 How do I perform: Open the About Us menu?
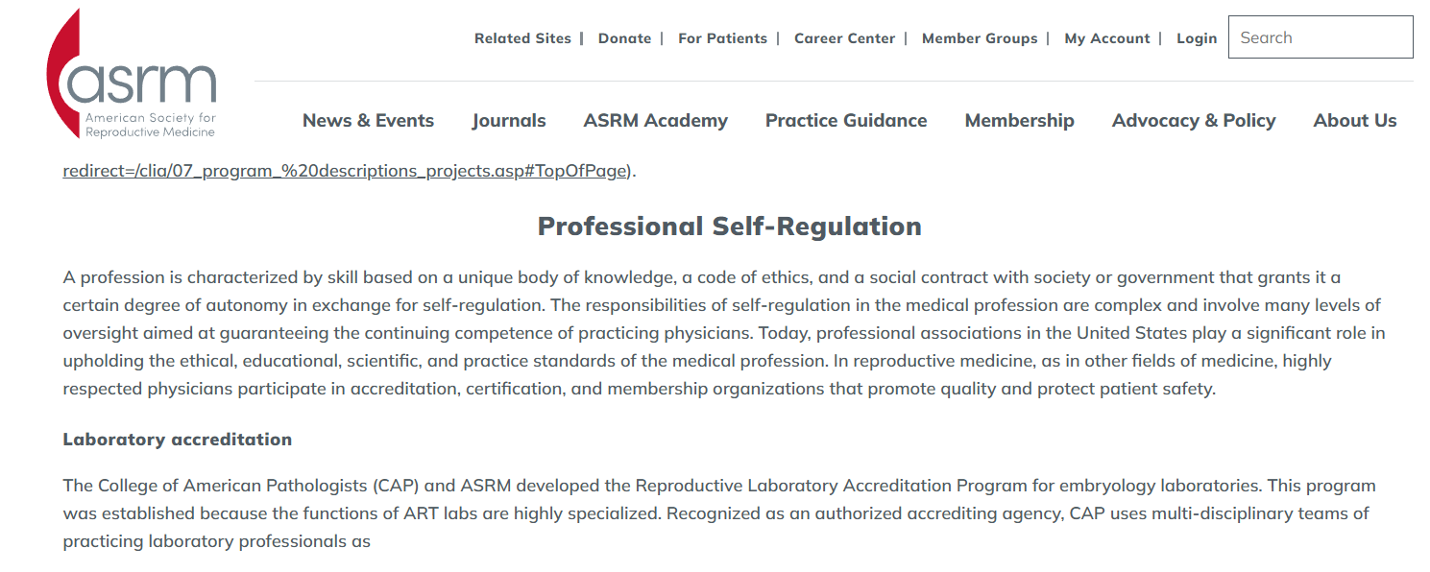tap(1355, 121)
